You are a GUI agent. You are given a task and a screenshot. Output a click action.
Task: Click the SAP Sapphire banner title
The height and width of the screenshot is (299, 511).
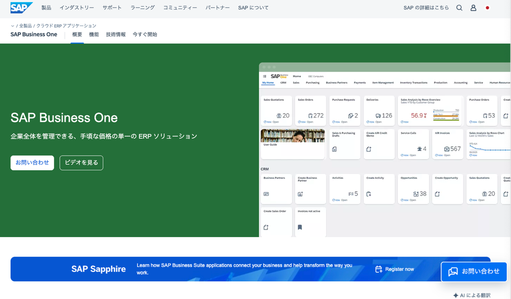pyautogui.click(x=98, y=269)
